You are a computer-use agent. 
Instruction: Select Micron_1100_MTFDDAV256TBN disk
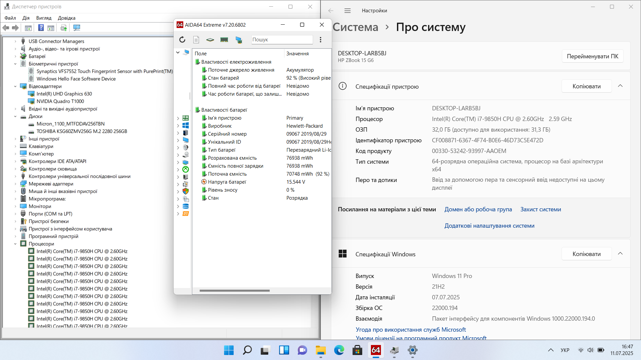coord(70,124)
